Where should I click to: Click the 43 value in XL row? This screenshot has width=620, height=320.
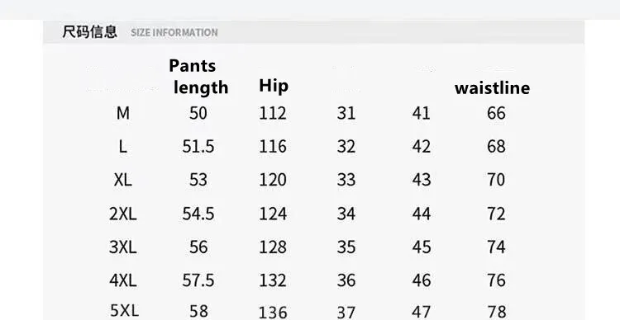pos(421,180)
